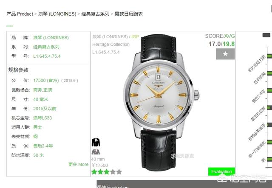The height and width of the screenshot is (188, 272).
Task: Click the green star rating row
Action: click(x=107, y=172)
